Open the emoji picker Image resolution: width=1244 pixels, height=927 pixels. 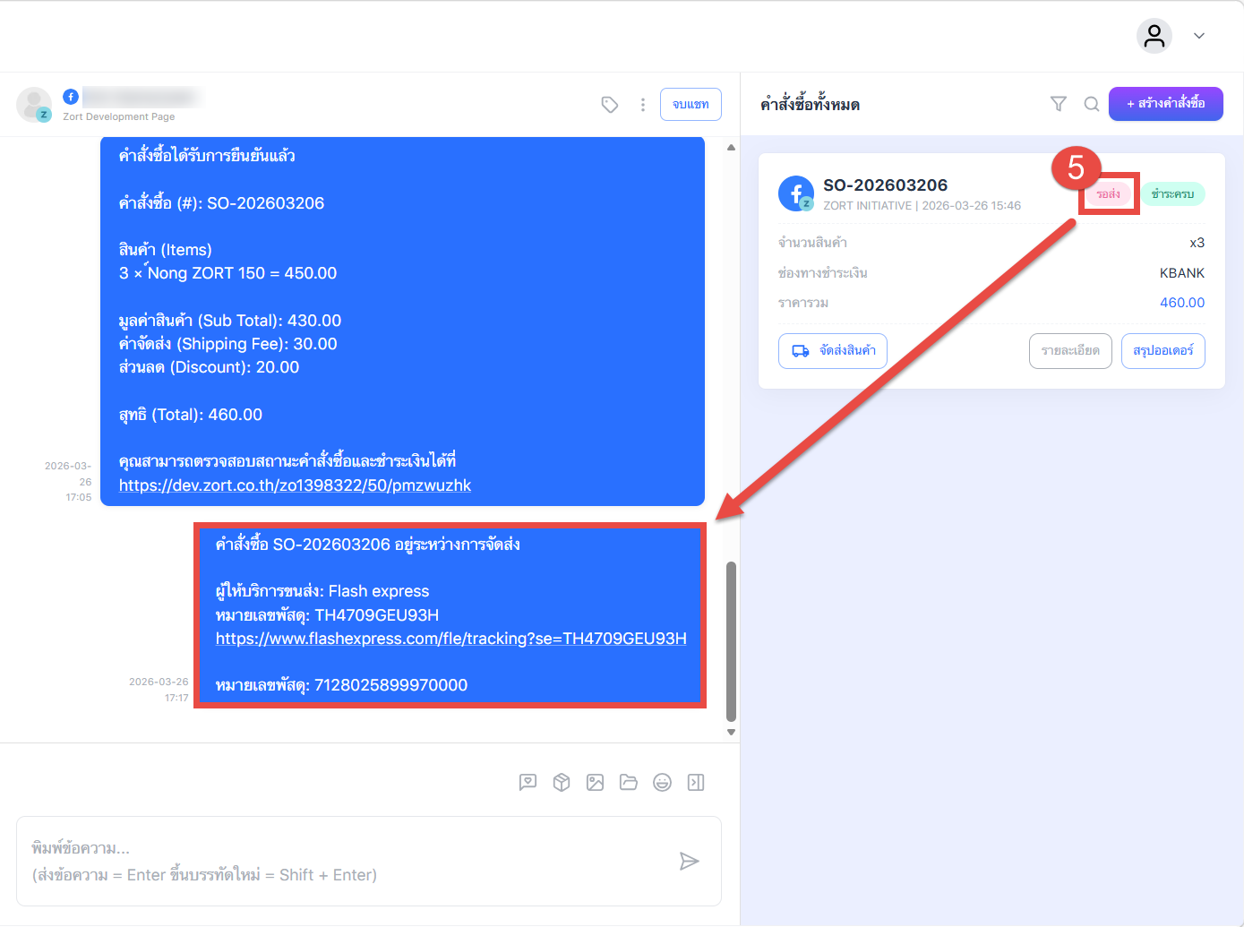[x=662, y=783]
